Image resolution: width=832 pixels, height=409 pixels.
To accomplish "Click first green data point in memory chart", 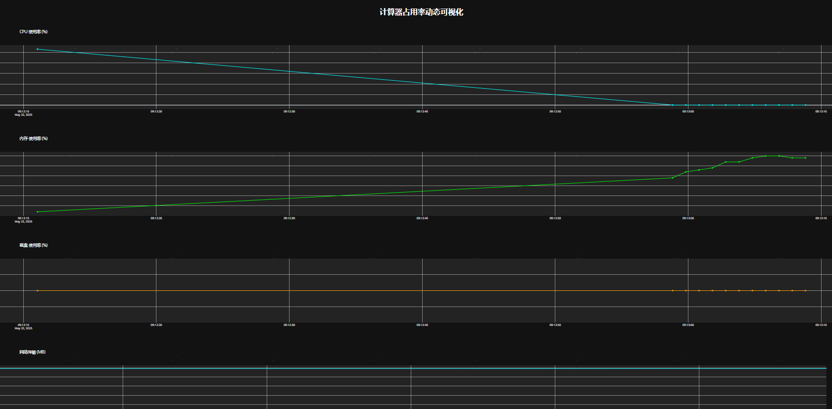I will [38, 212].
